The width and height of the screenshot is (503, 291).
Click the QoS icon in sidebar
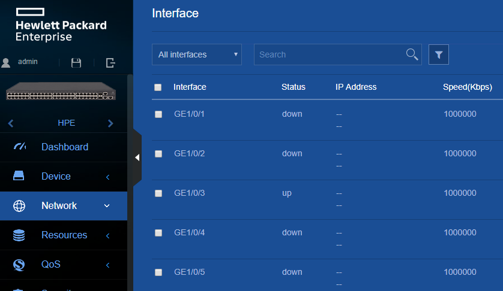pos(19,265)
